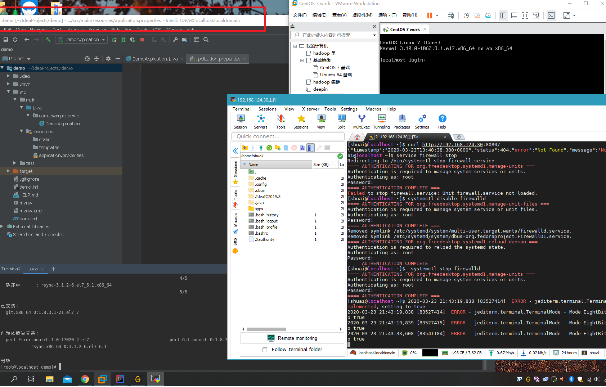Viewport: 606px width, 387px height.
Task: Click MobaXterm home tab
Action: pyautogui.click(x=357, y=137)
